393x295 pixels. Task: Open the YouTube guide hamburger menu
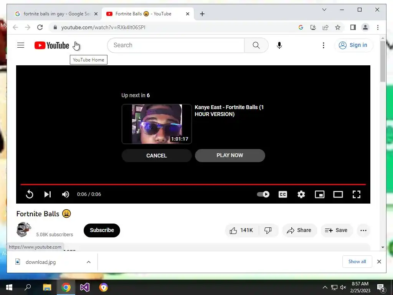click(21, 45)
